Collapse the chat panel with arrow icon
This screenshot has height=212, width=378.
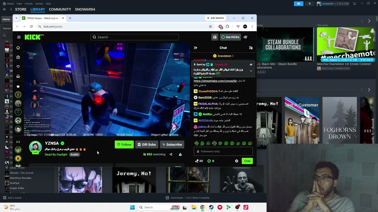195,48
